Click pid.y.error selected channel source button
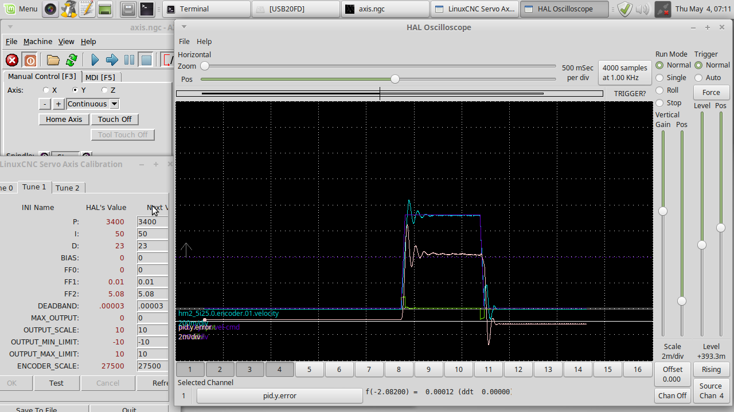 [280, 395]
